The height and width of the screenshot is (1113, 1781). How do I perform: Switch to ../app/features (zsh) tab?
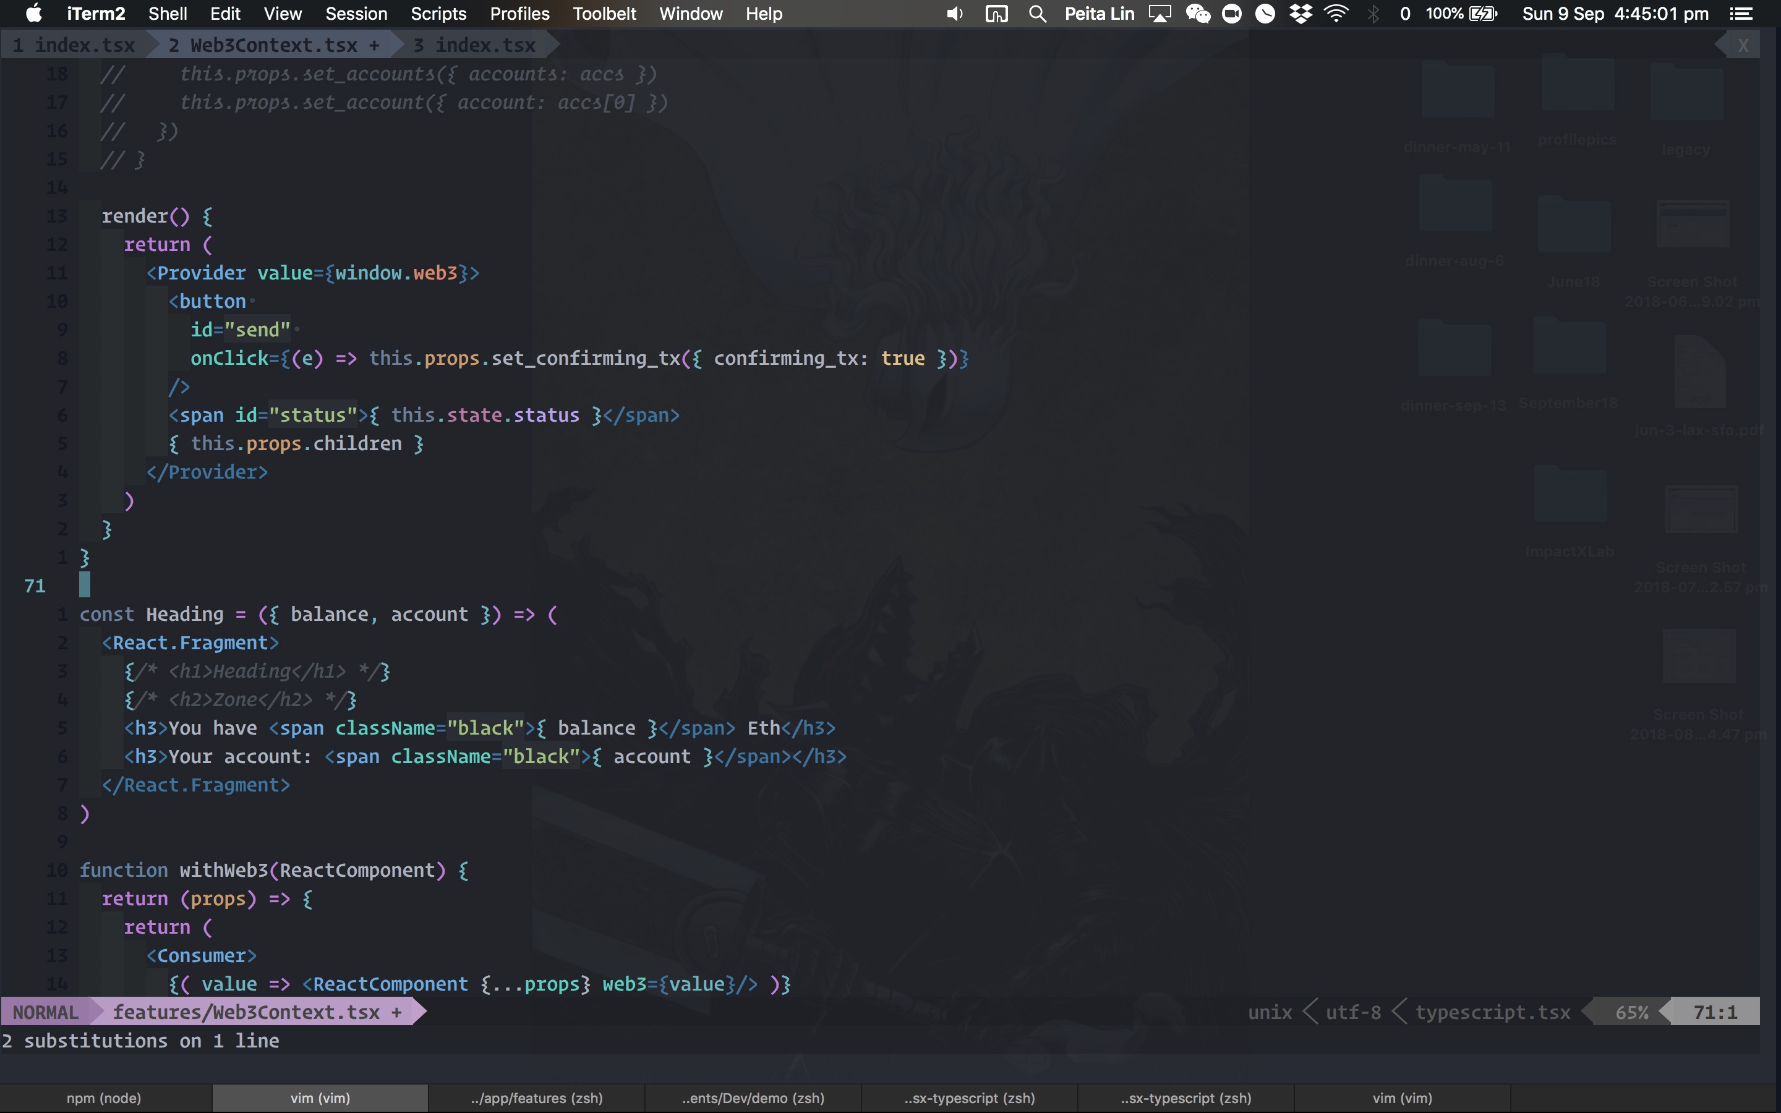pos(537,1098)
